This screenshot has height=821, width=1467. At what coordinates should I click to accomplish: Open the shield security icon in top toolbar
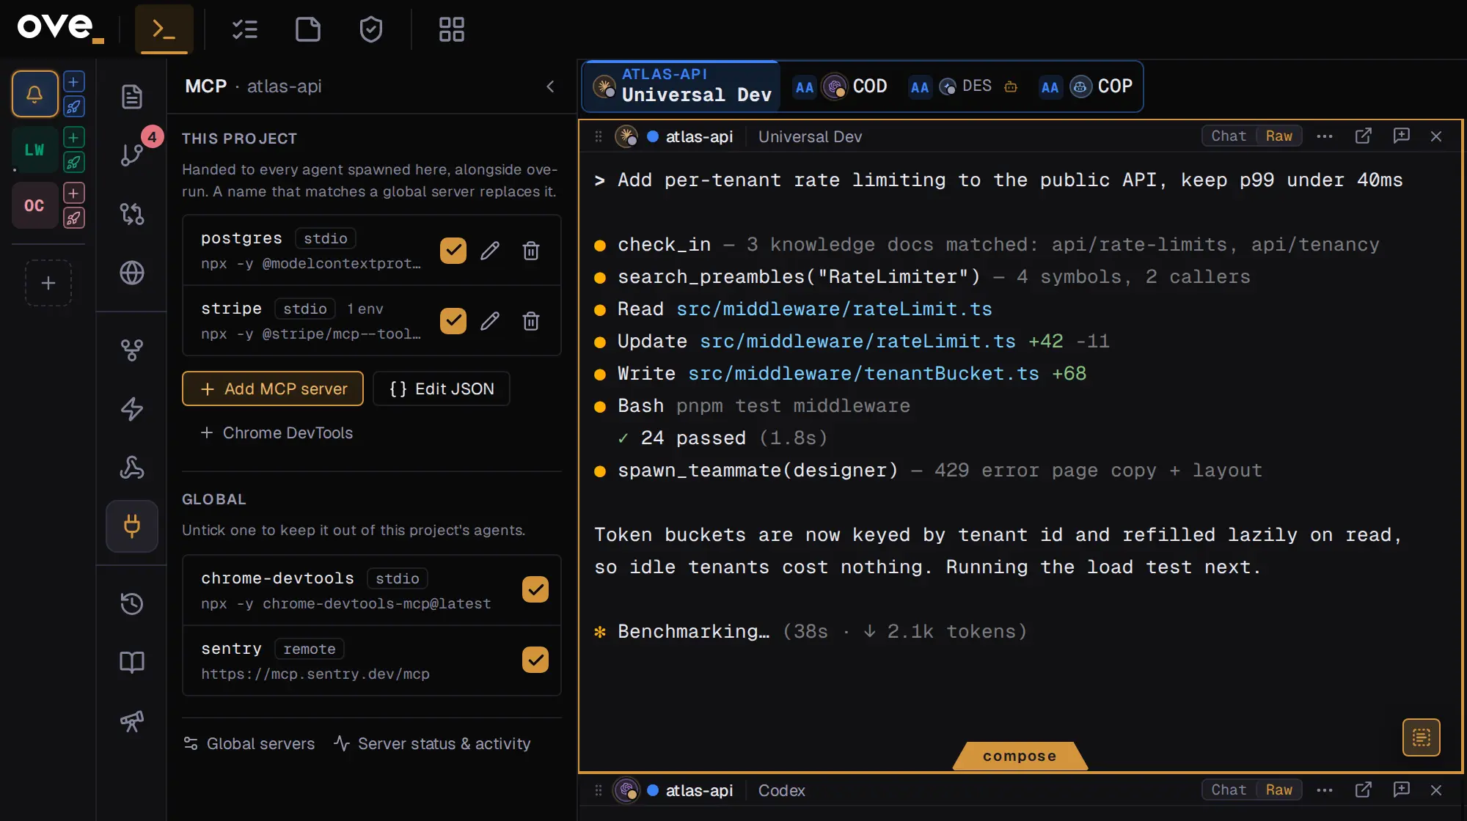(x=371, y=29)
